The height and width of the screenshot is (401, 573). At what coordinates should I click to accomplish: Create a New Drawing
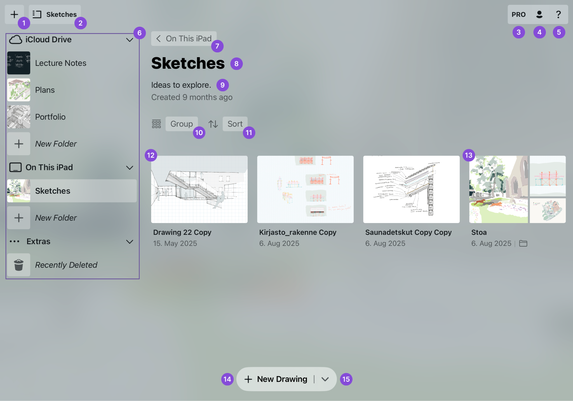click(x=276, y=379)
